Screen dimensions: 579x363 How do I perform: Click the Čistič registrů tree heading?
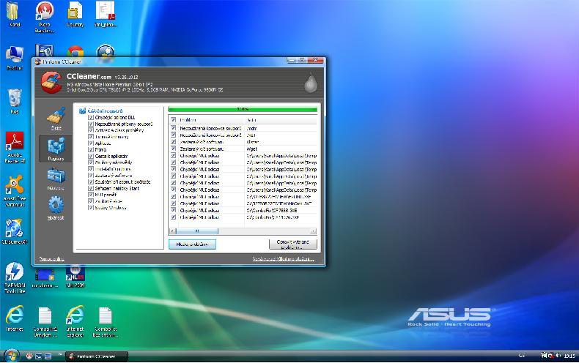[x=105, y=111]
